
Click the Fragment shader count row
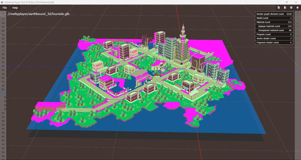point(274,42)
